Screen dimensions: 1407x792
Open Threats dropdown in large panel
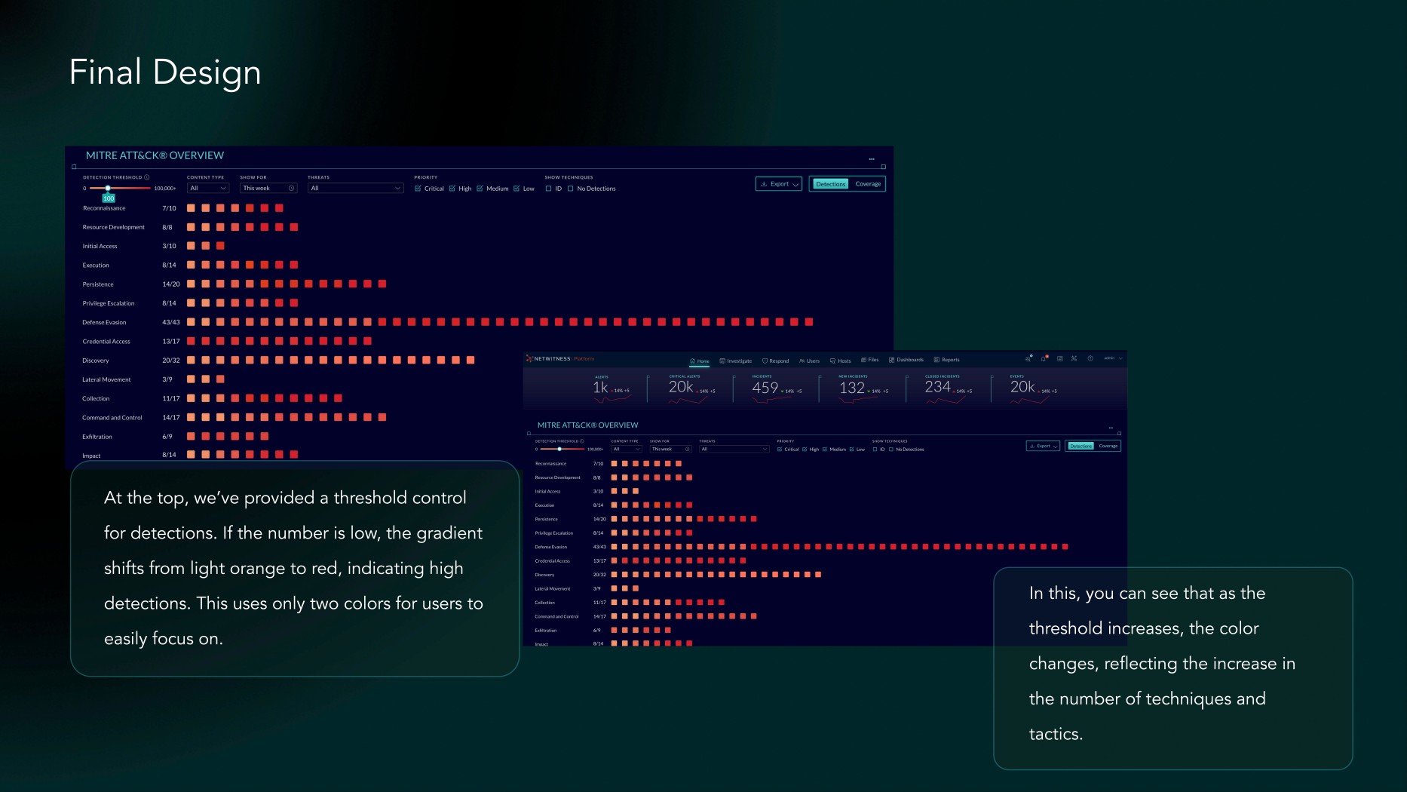click(x=355, y=188)
